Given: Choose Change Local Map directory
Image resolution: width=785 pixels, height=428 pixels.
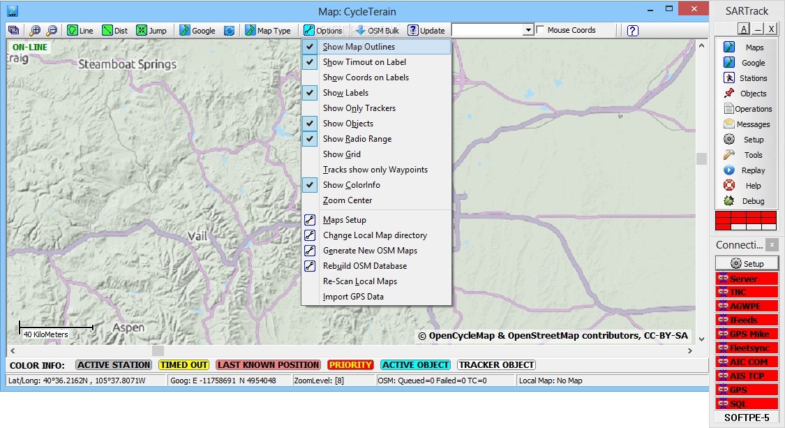Looking at the screenshot, I should 376,235.
